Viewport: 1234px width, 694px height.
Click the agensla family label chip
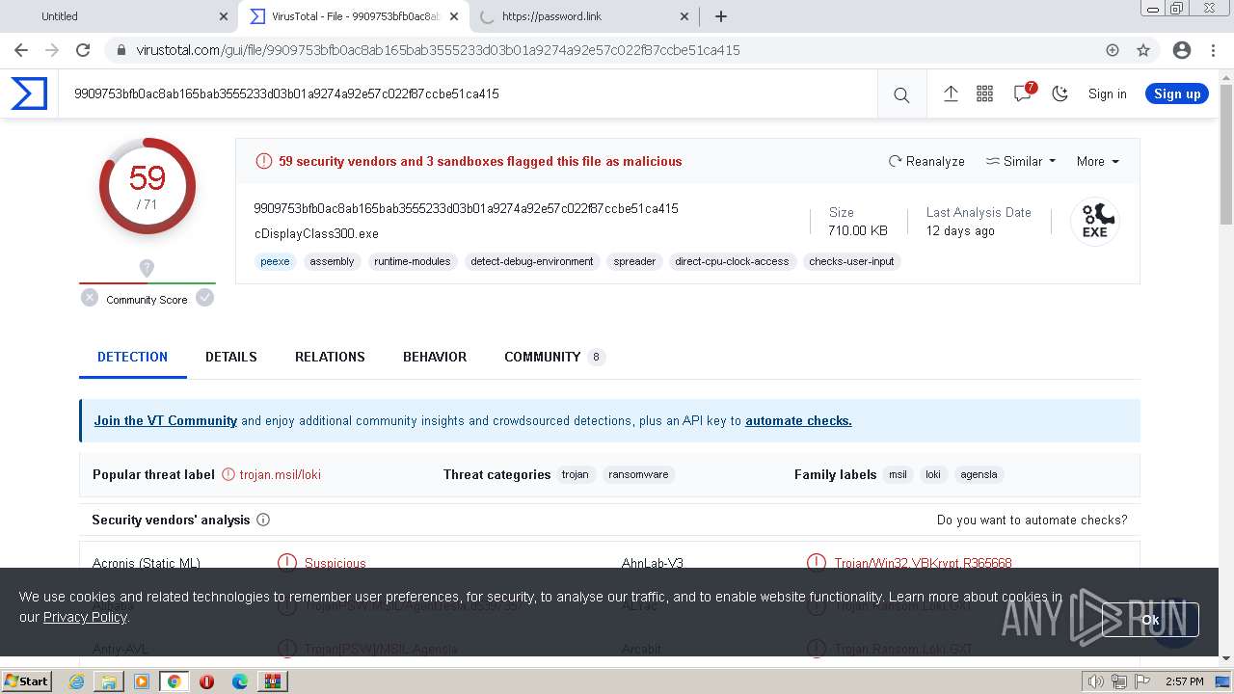[979, 474]
